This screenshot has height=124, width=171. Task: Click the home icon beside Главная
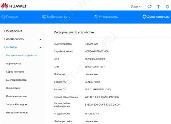[x=3, y=17]
